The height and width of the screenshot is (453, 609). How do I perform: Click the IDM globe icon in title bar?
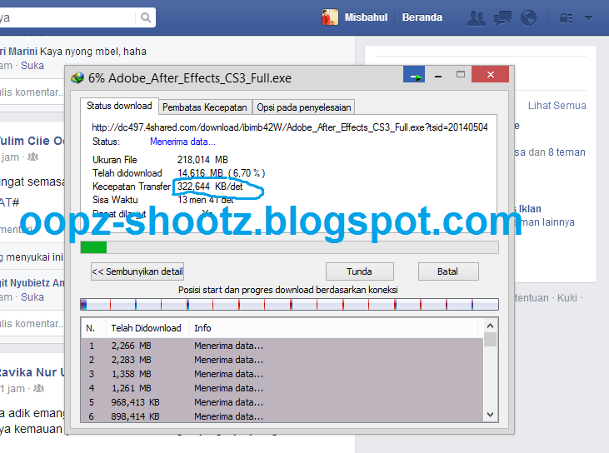pyautogui.click(x=77, y=78)
